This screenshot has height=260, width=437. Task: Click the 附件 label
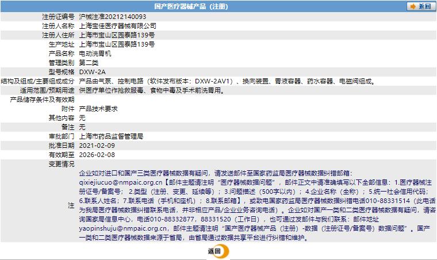coord(68,109)
